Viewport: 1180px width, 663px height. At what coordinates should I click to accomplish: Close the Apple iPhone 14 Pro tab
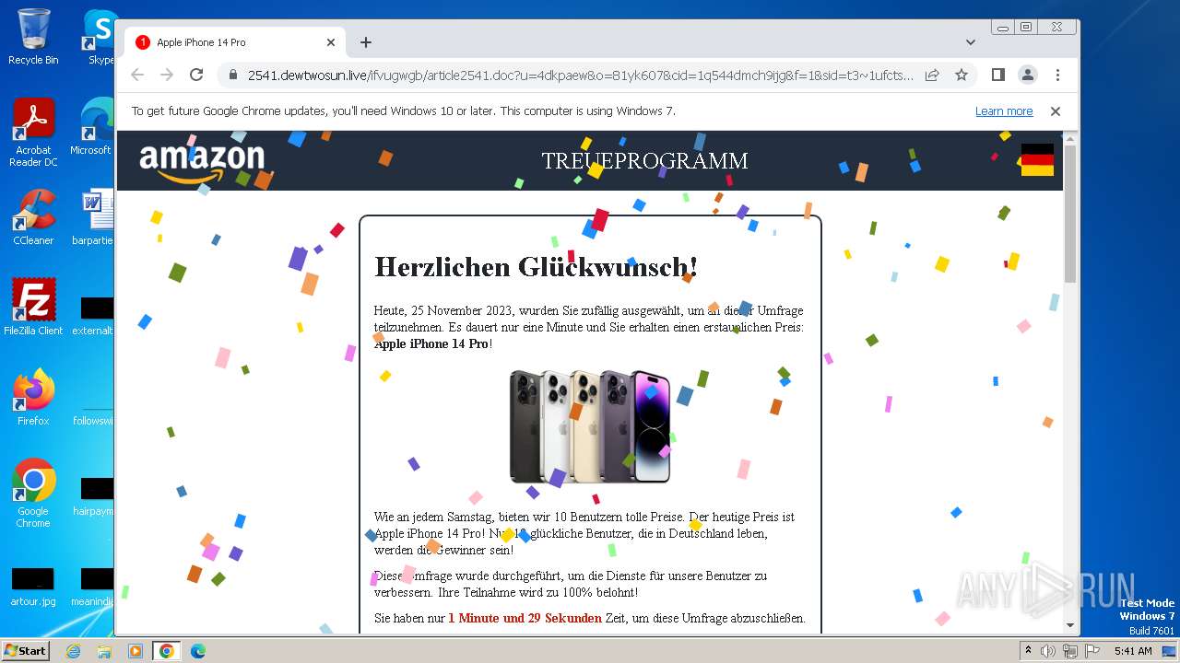(331, 42)
